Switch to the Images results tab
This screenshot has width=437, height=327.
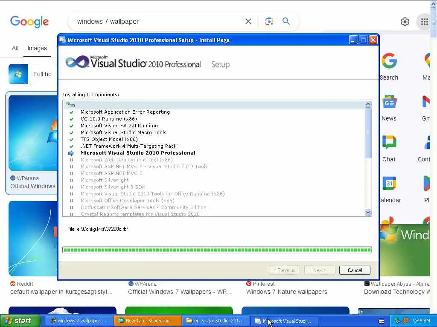coord(37,48)
